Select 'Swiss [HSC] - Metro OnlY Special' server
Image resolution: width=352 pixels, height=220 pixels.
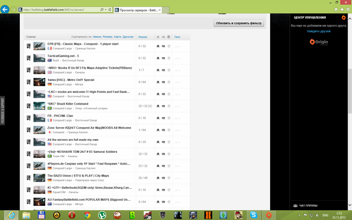[x=71, y=80]
